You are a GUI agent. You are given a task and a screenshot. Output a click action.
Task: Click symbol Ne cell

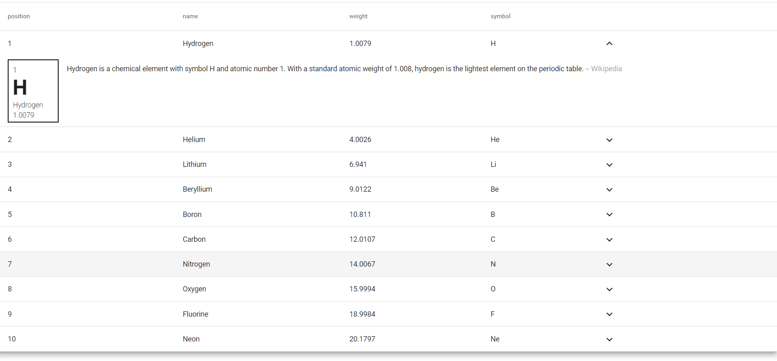pyautogui.click(x=495, y=339)
